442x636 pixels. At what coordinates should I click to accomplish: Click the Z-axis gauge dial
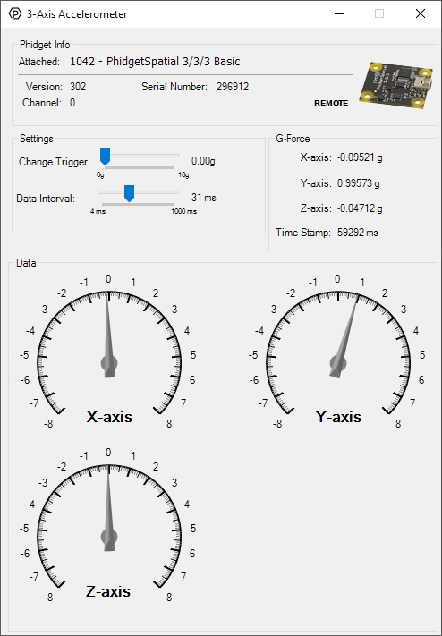[x=109, y=526]
